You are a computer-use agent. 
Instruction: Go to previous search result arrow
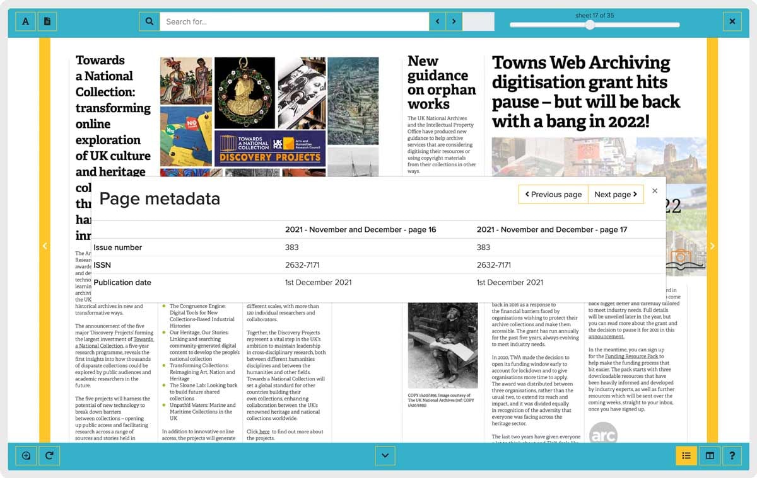tap(438, 21)
